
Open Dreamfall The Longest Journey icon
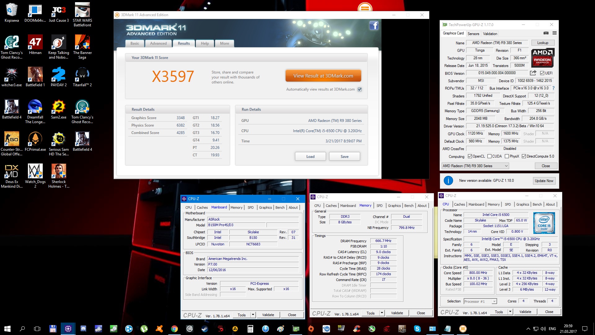[x=35, y=111]
